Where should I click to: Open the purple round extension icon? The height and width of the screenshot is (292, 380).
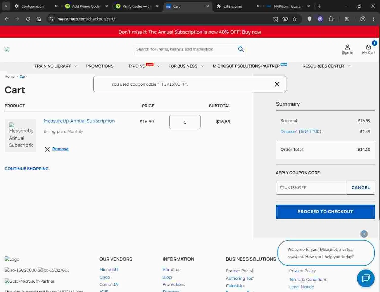coord(320,19)
